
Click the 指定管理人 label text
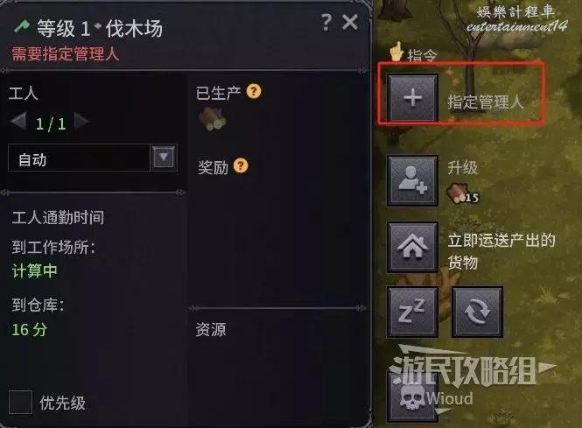click(486, 102)
